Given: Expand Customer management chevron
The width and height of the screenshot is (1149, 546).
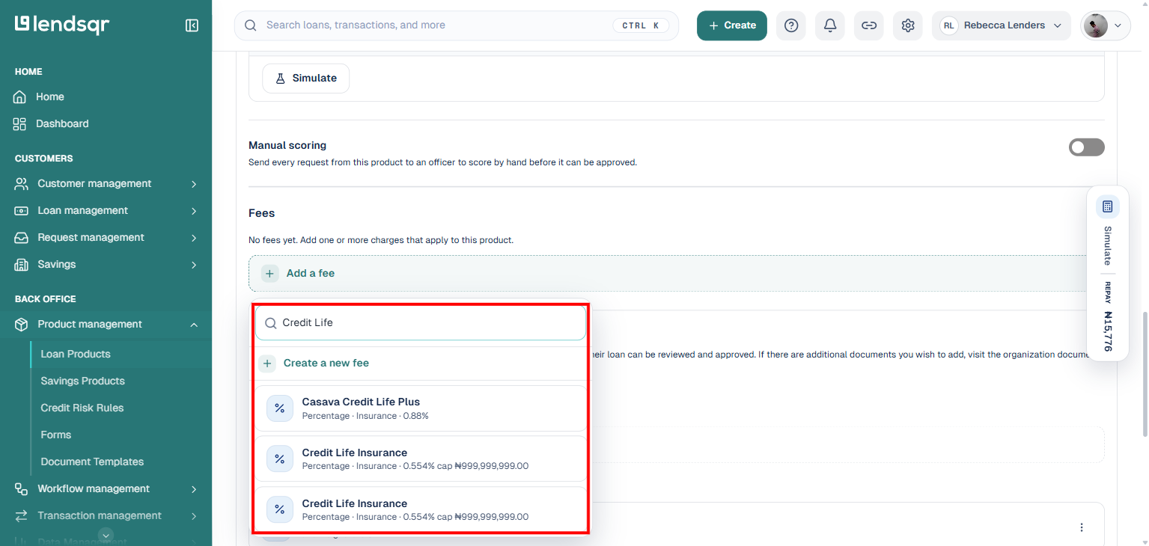Looking at the screenshot, I should [x=194, y=184].
